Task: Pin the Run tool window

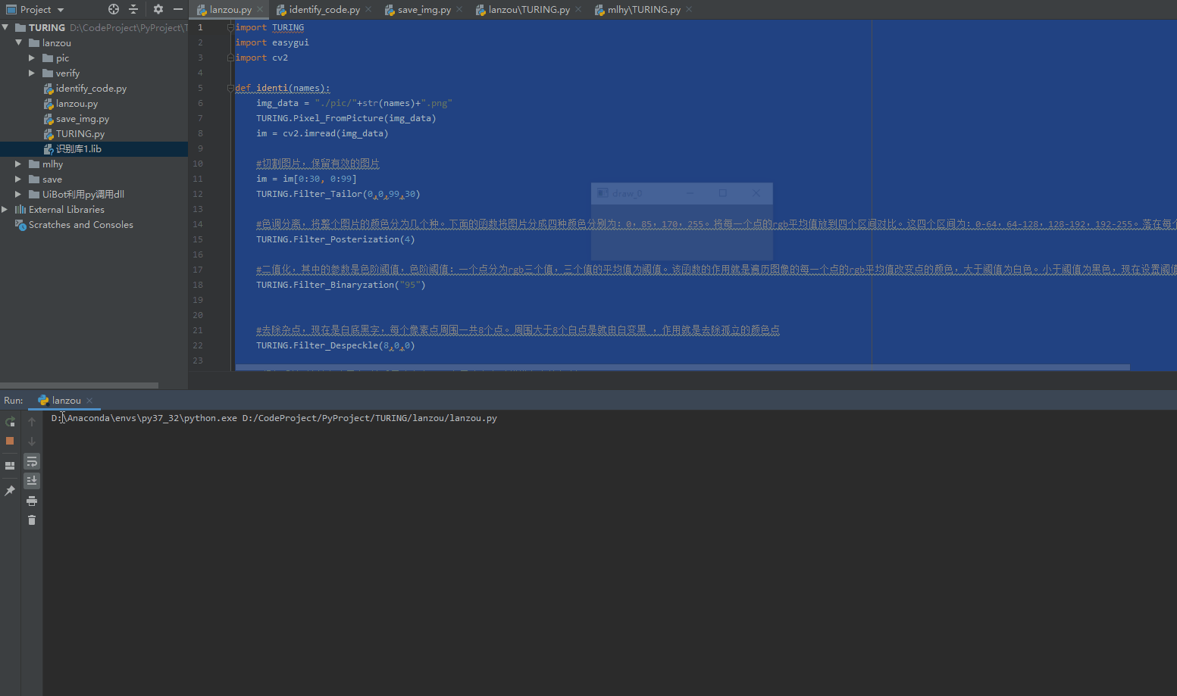Action: tap(10, 491)
